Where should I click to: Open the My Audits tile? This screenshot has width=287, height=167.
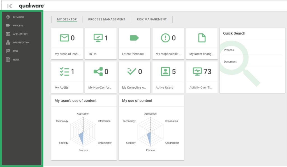click(x=67, y=77)
